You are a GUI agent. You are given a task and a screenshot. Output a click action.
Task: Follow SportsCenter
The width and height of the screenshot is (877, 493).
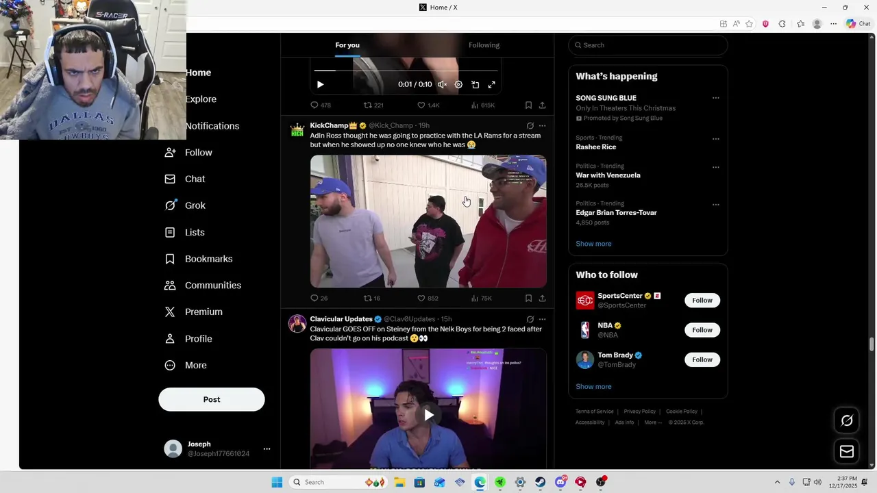pos(702,300)
